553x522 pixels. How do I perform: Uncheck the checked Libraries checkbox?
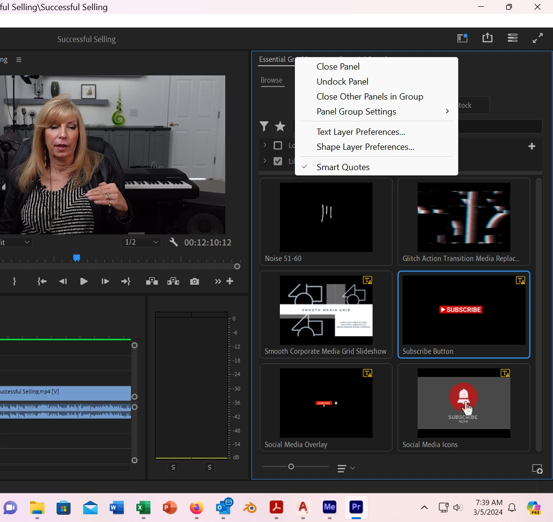(x=278, y=161)
